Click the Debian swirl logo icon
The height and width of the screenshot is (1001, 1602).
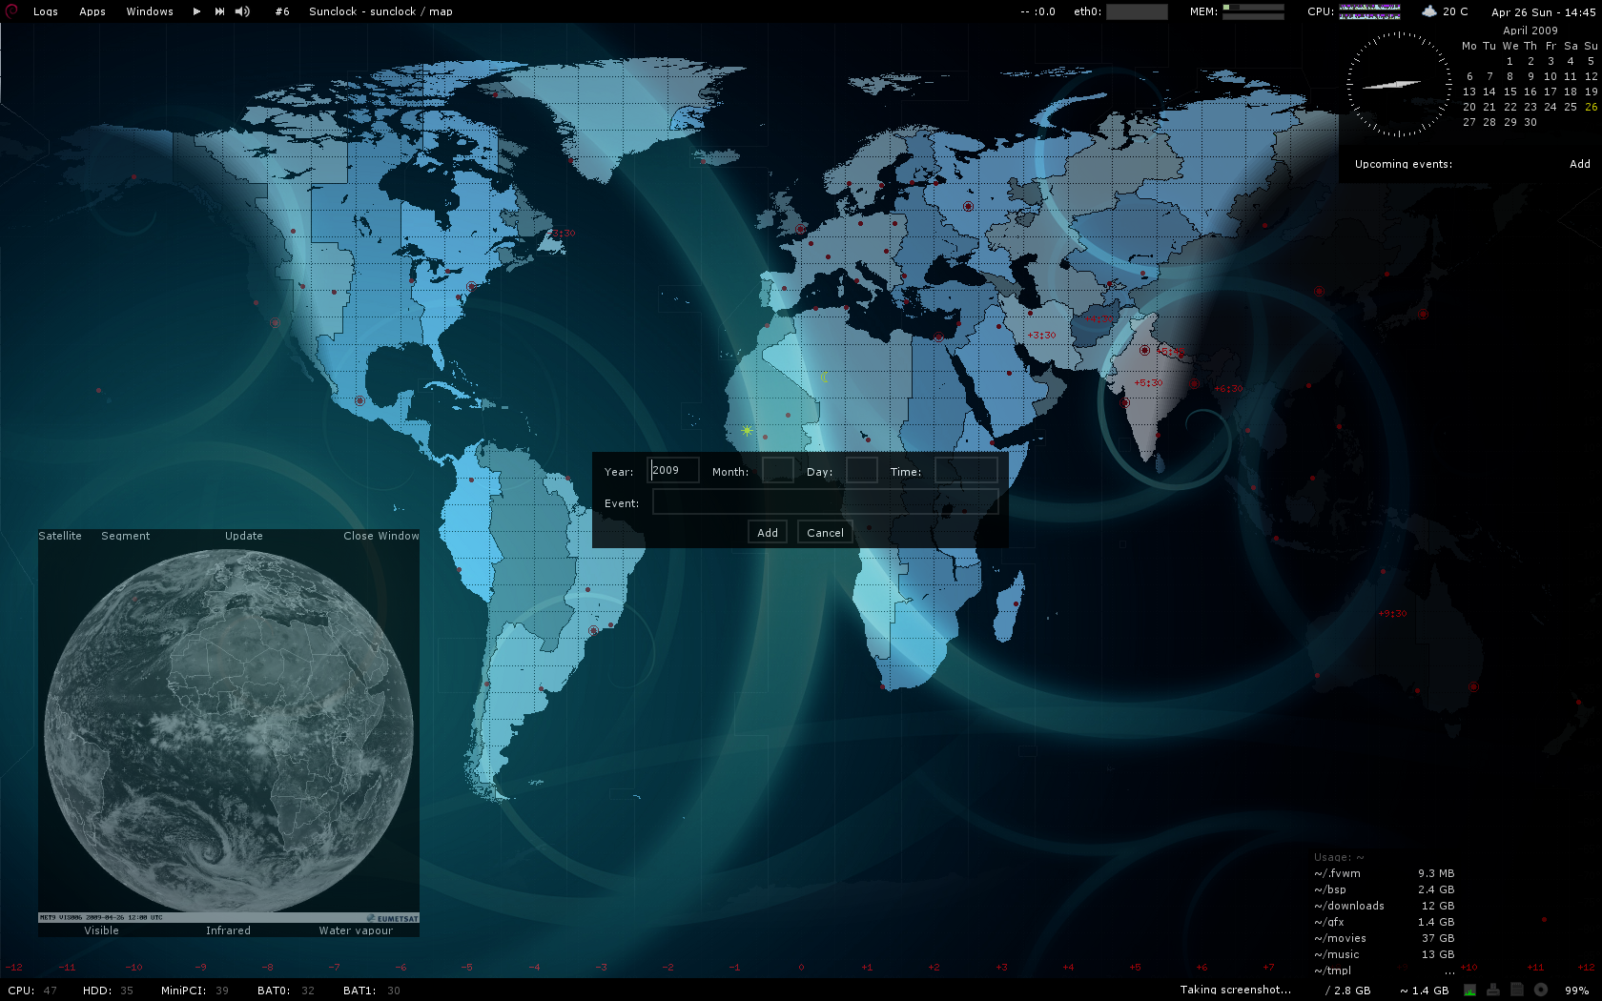pyautogui.click(x=11, y=11)
